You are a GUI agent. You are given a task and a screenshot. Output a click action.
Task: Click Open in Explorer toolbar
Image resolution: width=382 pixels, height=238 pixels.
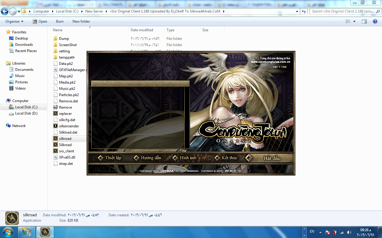(x=40, y=21)
